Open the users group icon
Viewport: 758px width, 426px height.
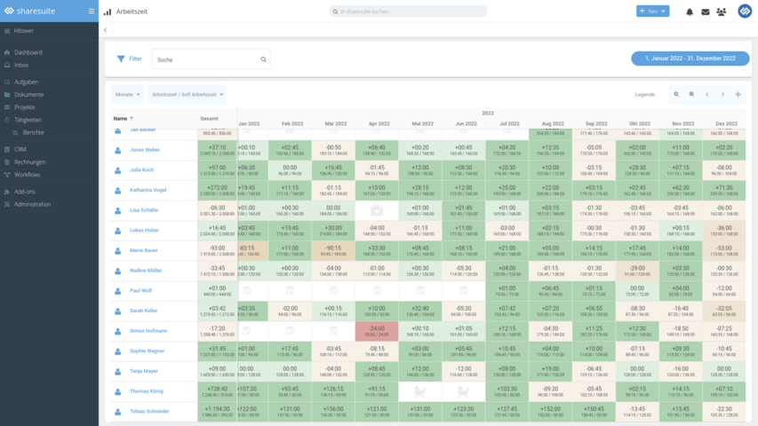click(x=721, y=12)
